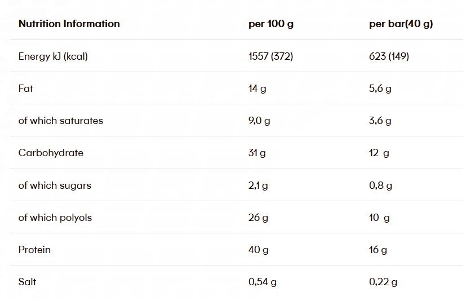
Task: Select the 'per bar(40 g)' column header
Action: 401,24
